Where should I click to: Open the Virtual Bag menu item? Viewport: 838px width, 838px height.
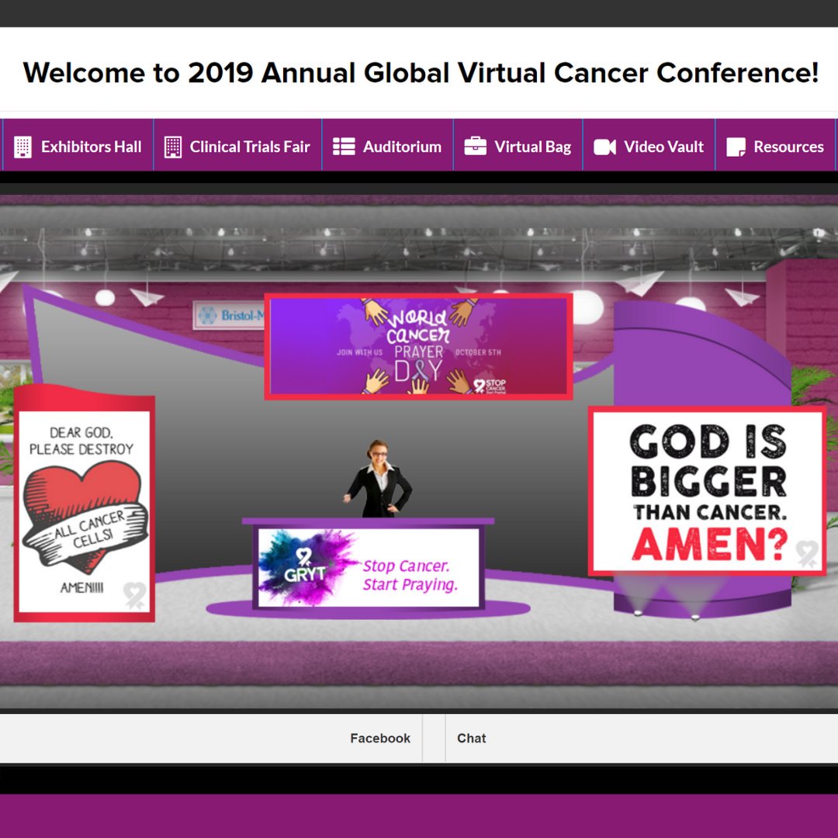(x=517, y=145)
